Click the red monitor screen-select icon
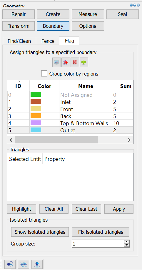 click(x=56, y=62)
